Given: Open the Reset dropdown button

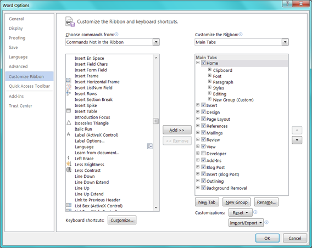Looking at the screenshot, I should click(241, 213).
